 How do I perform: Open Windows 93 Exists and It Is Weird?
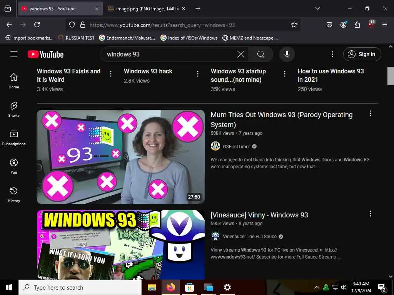(x=68, y=75)
